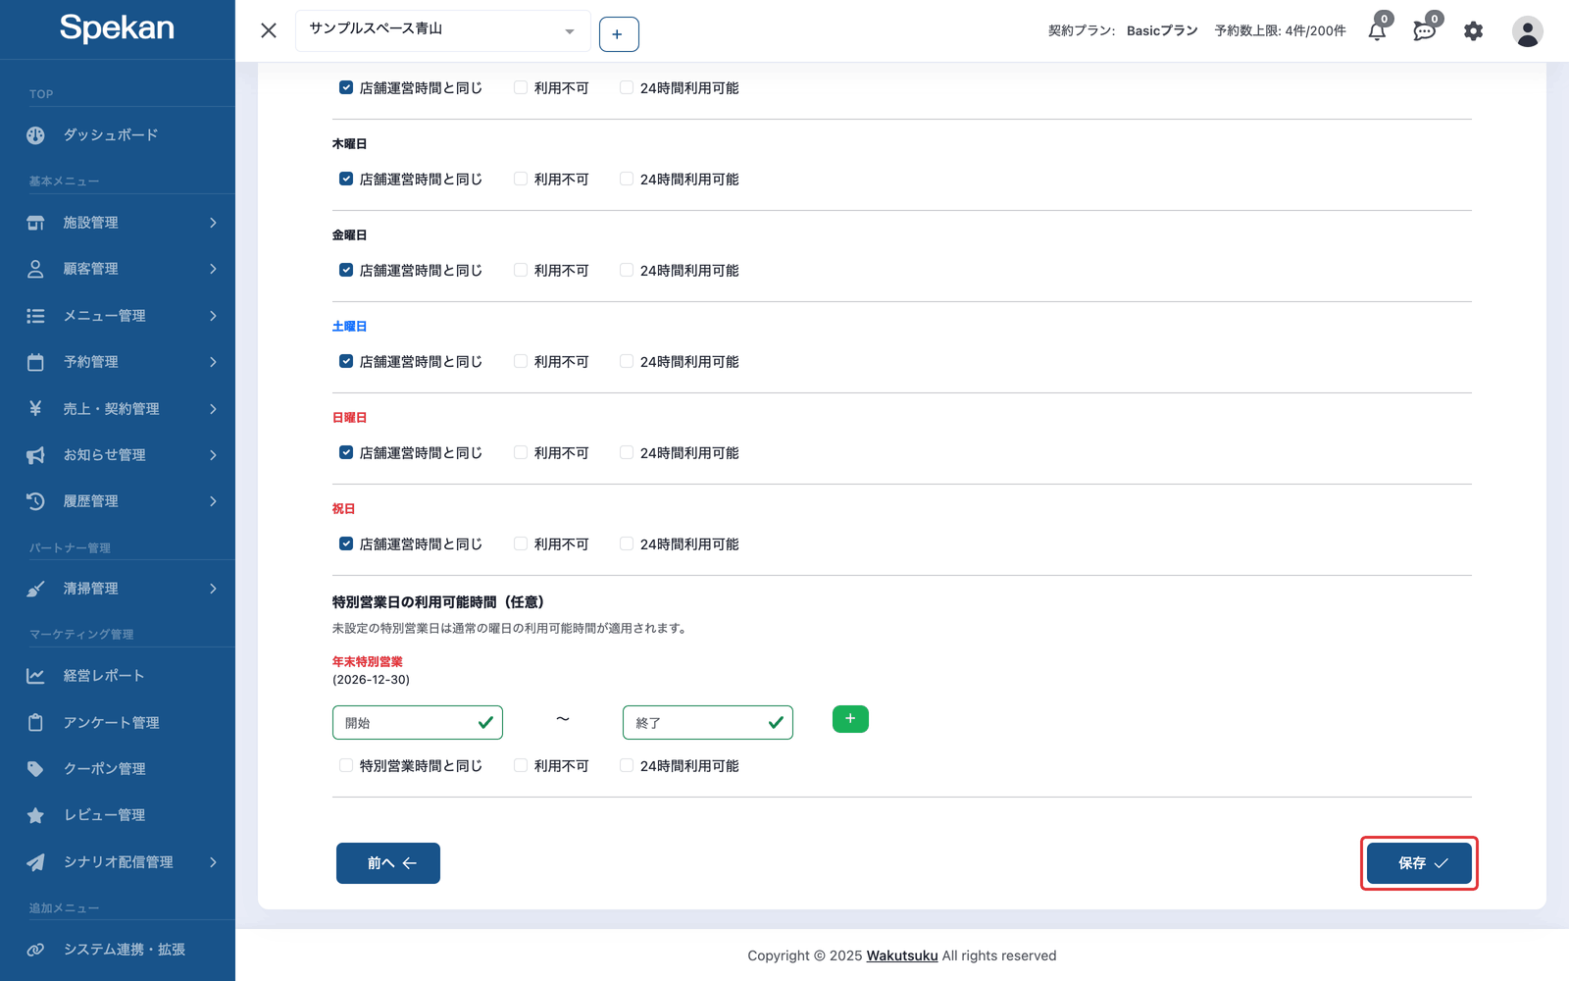
Task: Click the list icon for メニュー管理
Action: (x=35, y=316)
